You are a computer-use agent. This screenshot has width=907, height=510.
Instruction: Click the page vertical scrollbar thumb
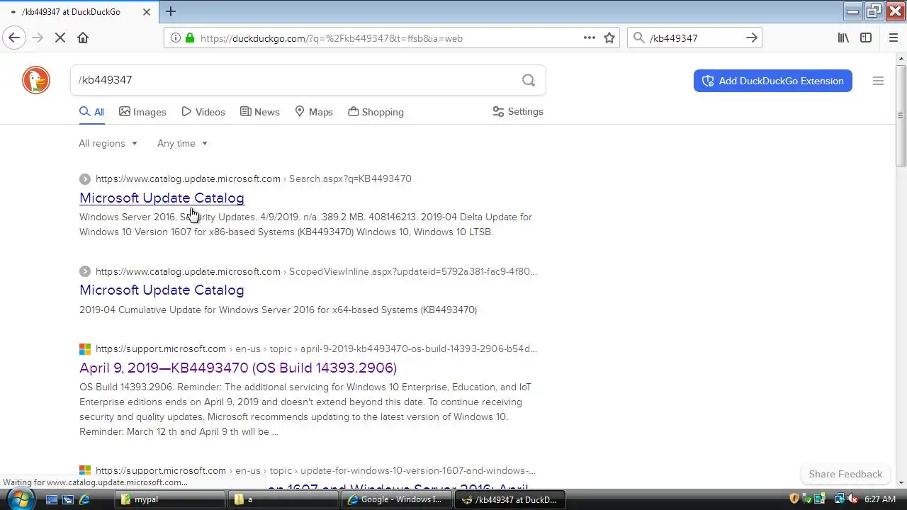pos(901,115)
